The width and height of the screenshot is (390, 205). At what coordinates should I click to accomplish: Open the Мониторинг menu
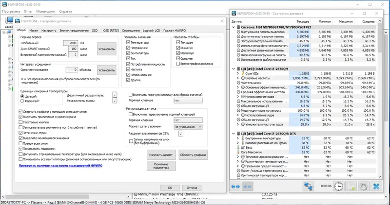[46, 11]
